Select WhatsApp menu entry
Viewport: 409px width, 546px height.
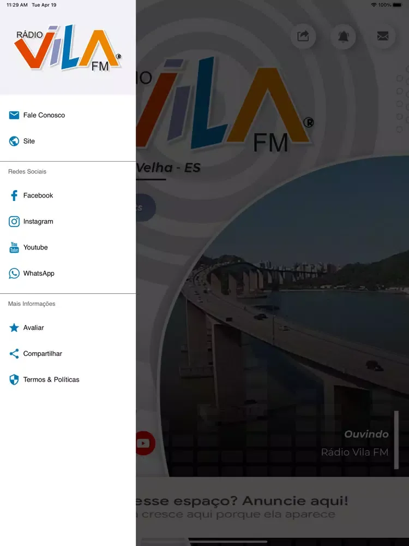pyautogui.click(x=68, y=274)
